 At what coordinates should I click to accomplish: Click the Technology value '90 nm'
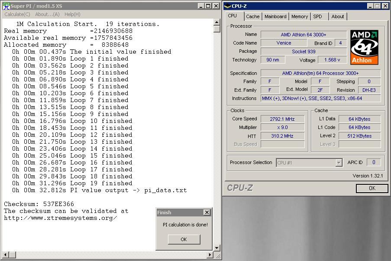[272, 60]
